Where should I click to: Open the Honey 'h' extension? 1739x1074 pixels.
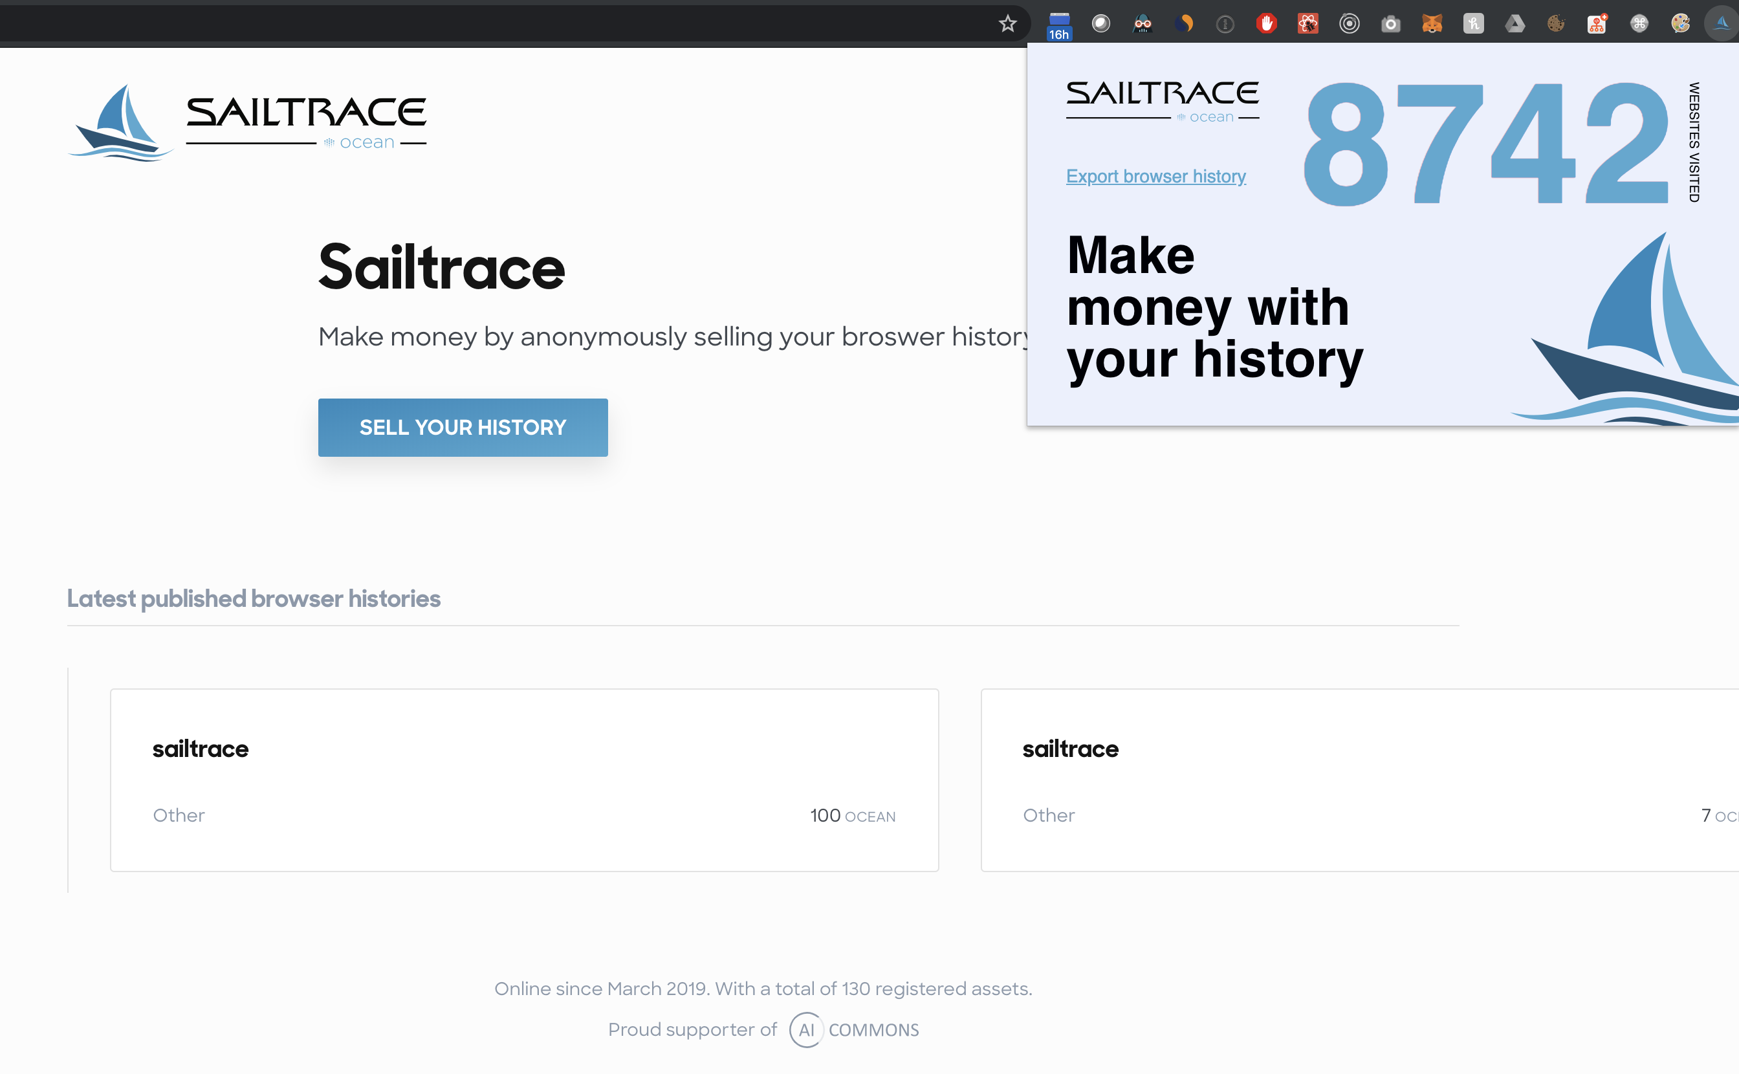1472,24
